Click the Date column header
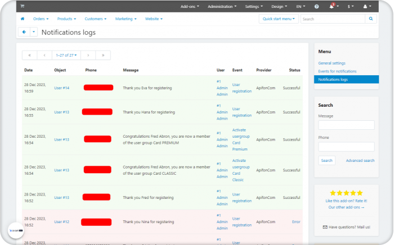Screen dimensions: 394x245 pyautogui.click(x=28, y=70)
